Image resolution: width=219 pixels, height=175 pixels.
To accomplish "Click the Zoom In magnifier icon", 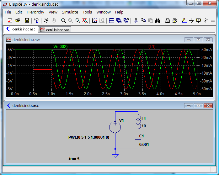I will coord(63,21).
